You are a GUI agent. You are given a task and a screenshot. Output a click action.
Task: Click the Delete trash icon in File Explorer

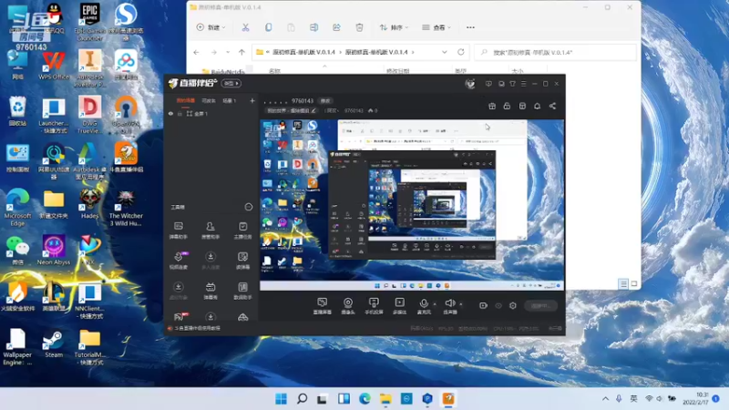[x=359, y=27]
